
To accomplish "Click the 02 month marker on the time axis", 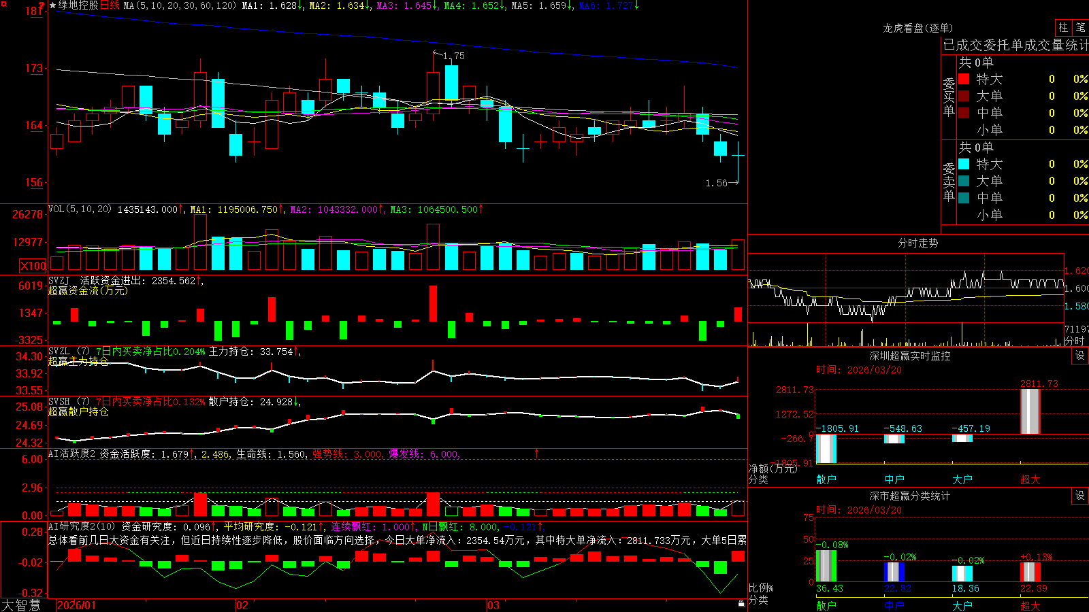I will 242,605.
